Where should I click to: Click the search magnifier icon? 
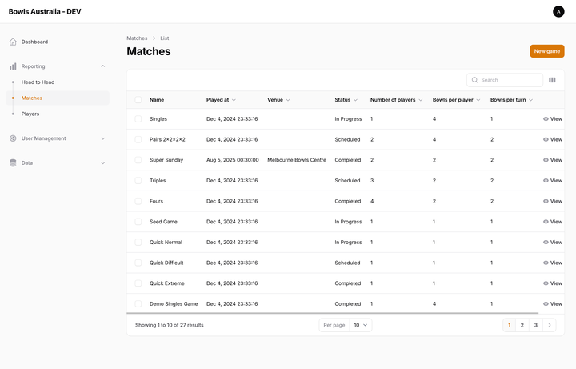(x=474, y=80)
